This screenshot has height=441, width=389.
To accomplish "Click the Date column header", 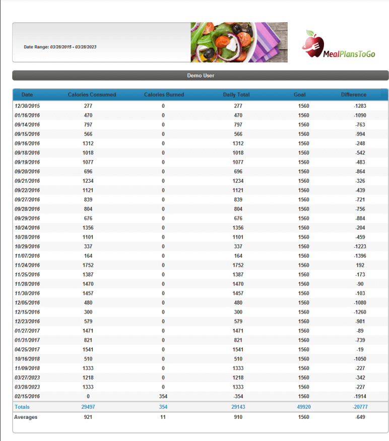I will pyautogui.click(x=27, y=95).
